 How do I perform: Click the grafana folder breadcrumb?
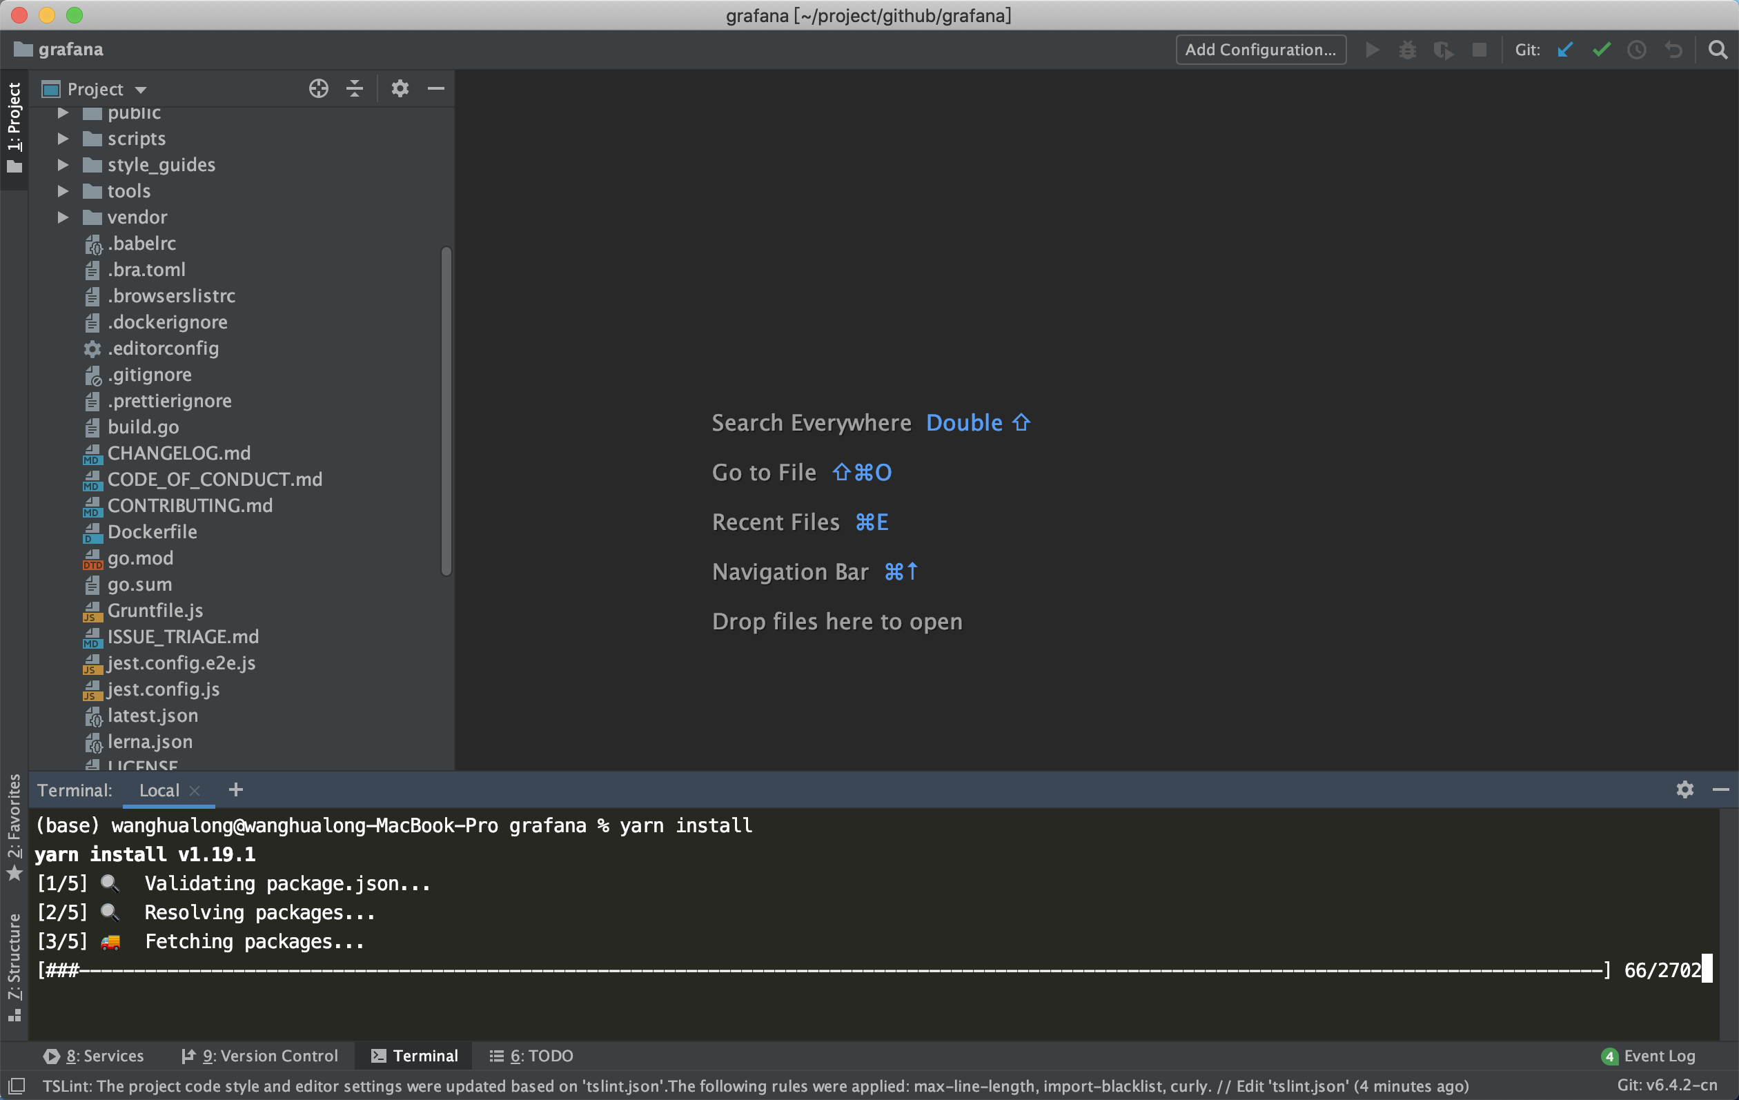pos(59,49)
